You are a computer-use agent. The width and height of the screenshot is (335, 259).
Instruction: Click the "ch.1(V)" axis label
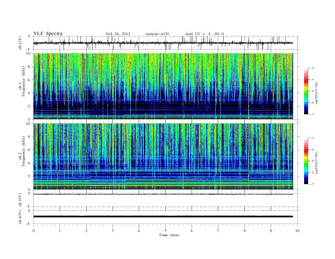(20, 43)
